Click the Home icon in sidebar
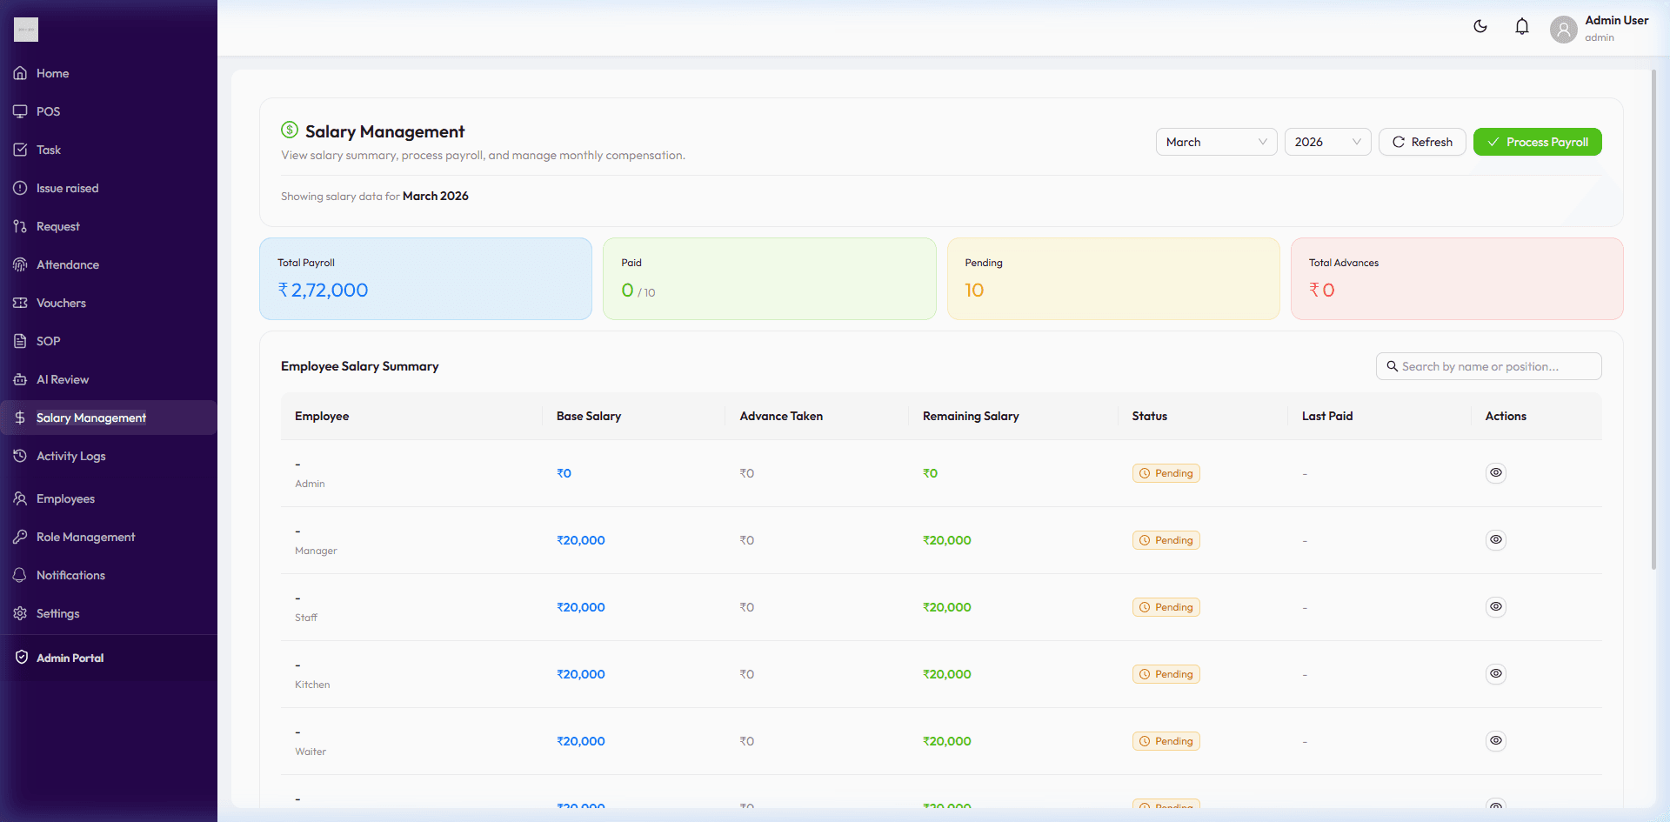 point(20,73)
